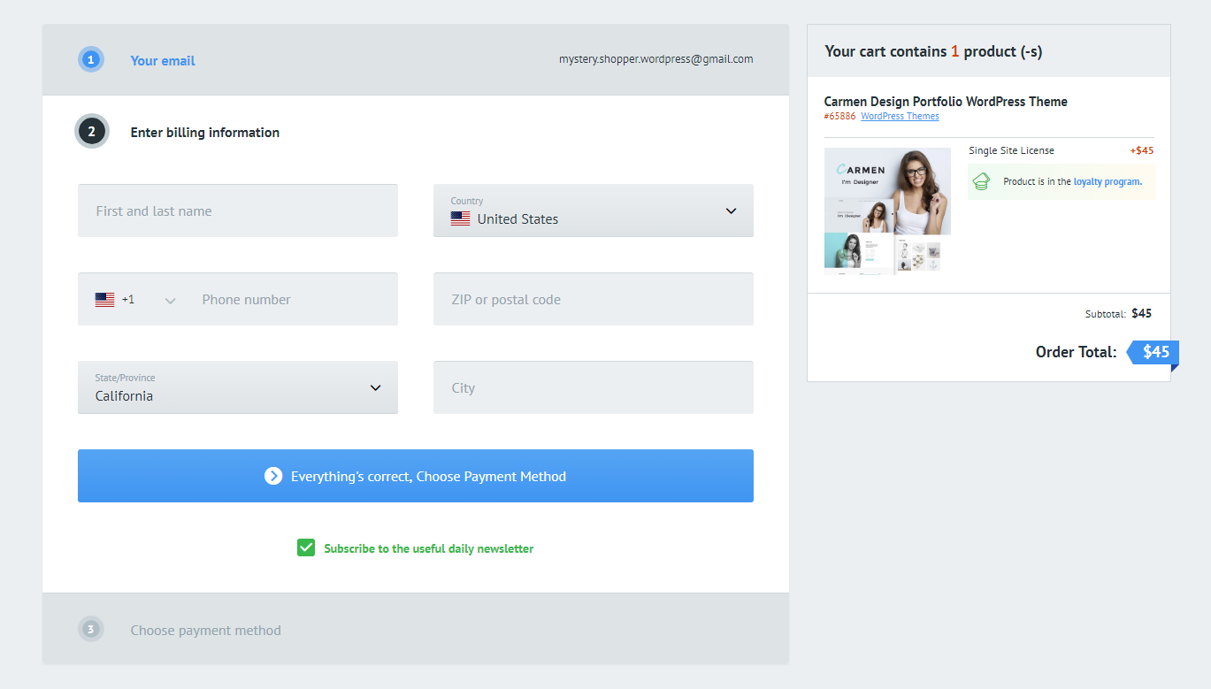Open the WordPress Themes category link
1211x689 pixels.
tap(900, 116)
